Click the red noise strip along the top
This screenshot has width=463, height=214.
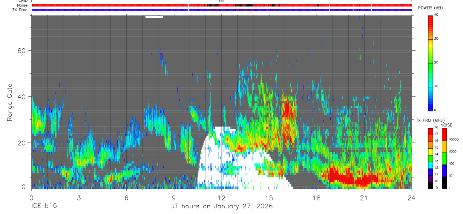pyautogui.click(x=222, y=5)
